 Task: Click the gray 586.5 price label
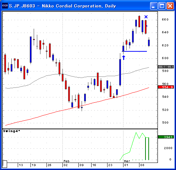[166, 67]
